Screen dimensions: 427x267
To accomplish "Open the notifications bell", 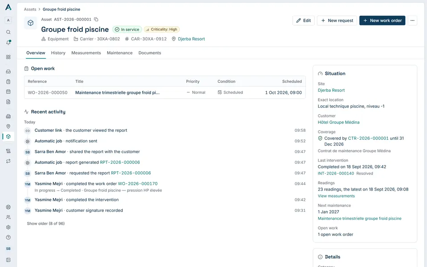I will (8, 43).
